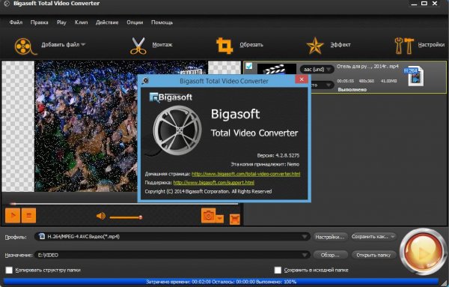Open the Play menu
The height and width of the screenshot is (287, 449).
click(x=61, y=22)
